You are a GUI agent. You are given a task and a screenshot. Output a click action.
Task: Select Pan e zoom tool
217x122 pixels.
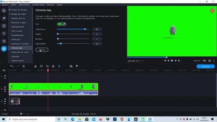pos(17,31)
